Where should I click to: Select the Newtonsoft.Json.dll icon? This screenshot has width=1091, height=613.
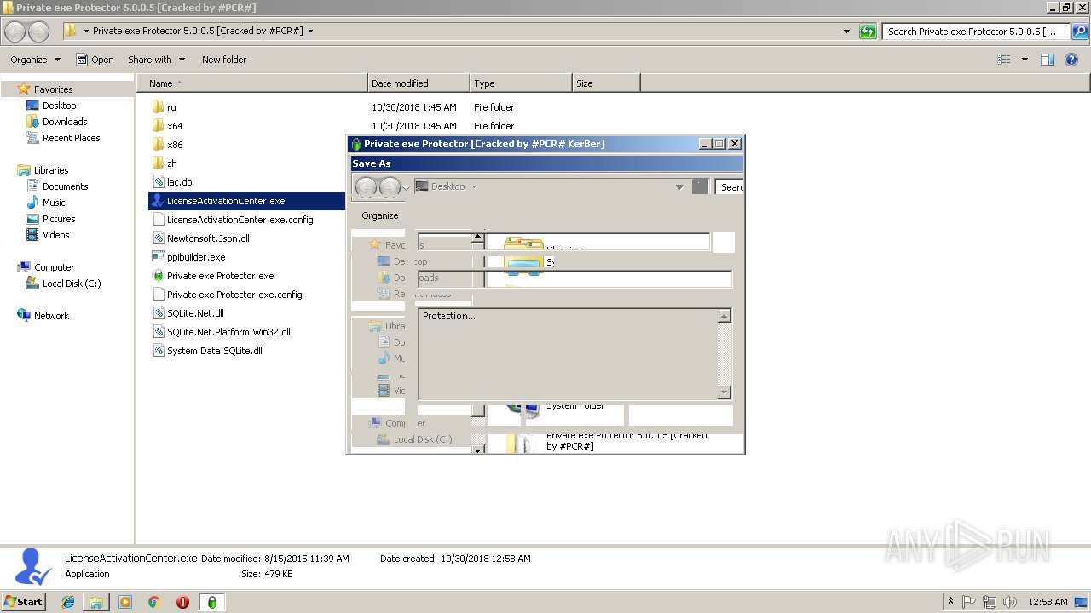tap(158, 238)
